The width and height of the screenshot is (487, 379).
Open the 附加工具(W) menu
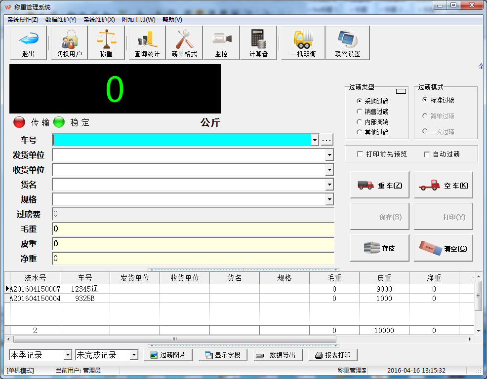click(x=138, y=20)
